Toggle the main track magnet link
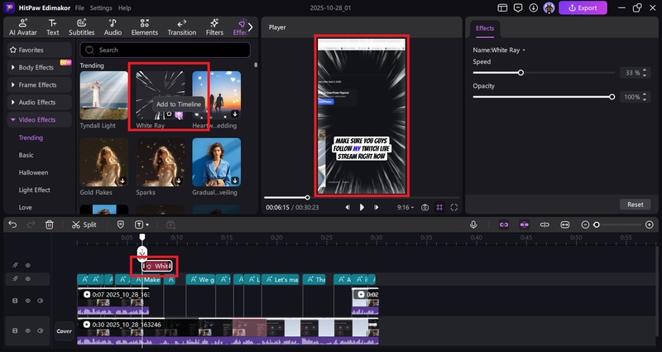This screenshot has height=352, width=662. pyautogui.click(x=504, y=224)
